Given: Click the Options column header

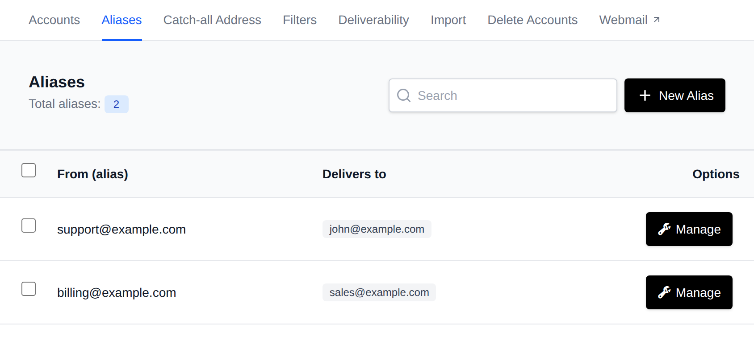Looking at the screenshot, I should (716, 174).
